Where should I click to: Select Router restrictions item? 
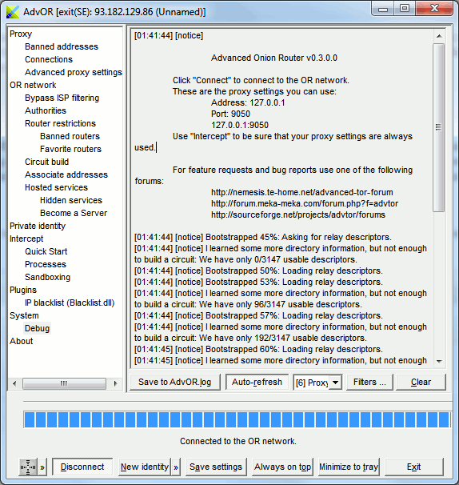point(60,123)
